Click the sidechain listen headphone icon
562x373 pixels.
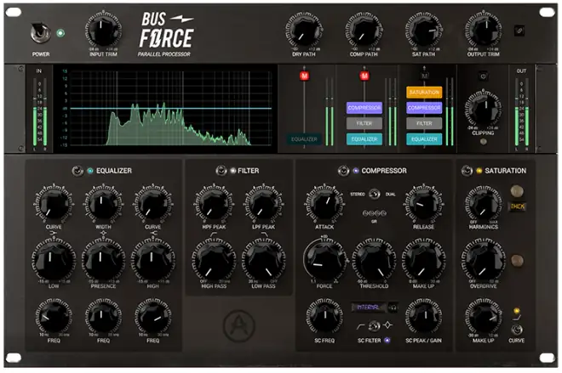click(393, 308)
